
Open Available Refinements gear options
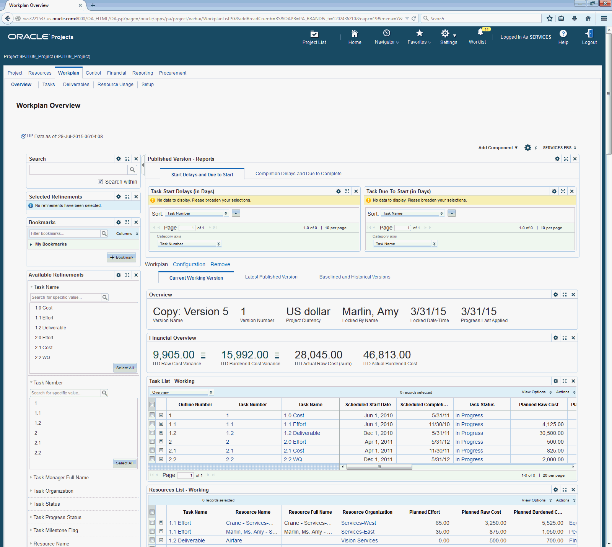pyautogui.click(x=119, y=275)
